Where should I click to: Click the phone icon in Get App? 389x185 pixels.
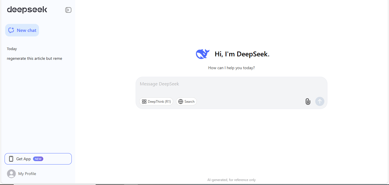pyautogui.click(x=11, y=159)
